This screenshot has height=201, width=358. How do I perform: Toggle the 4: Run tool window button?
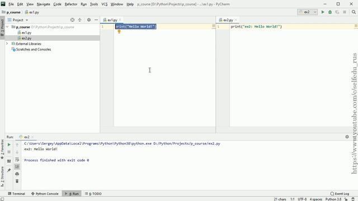pyautogui.click(x=72, y=194)
